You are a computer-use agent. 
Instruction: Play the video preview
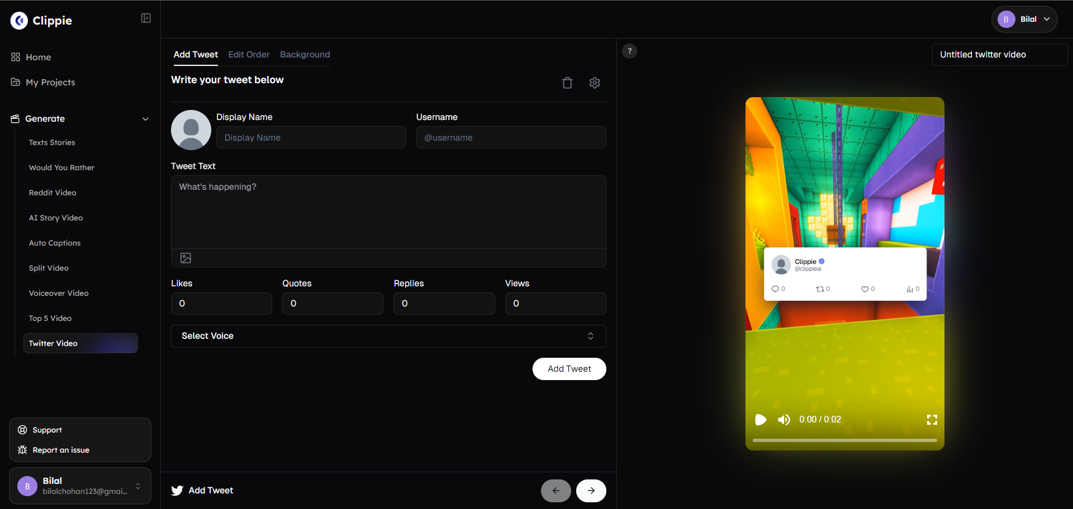761,420
